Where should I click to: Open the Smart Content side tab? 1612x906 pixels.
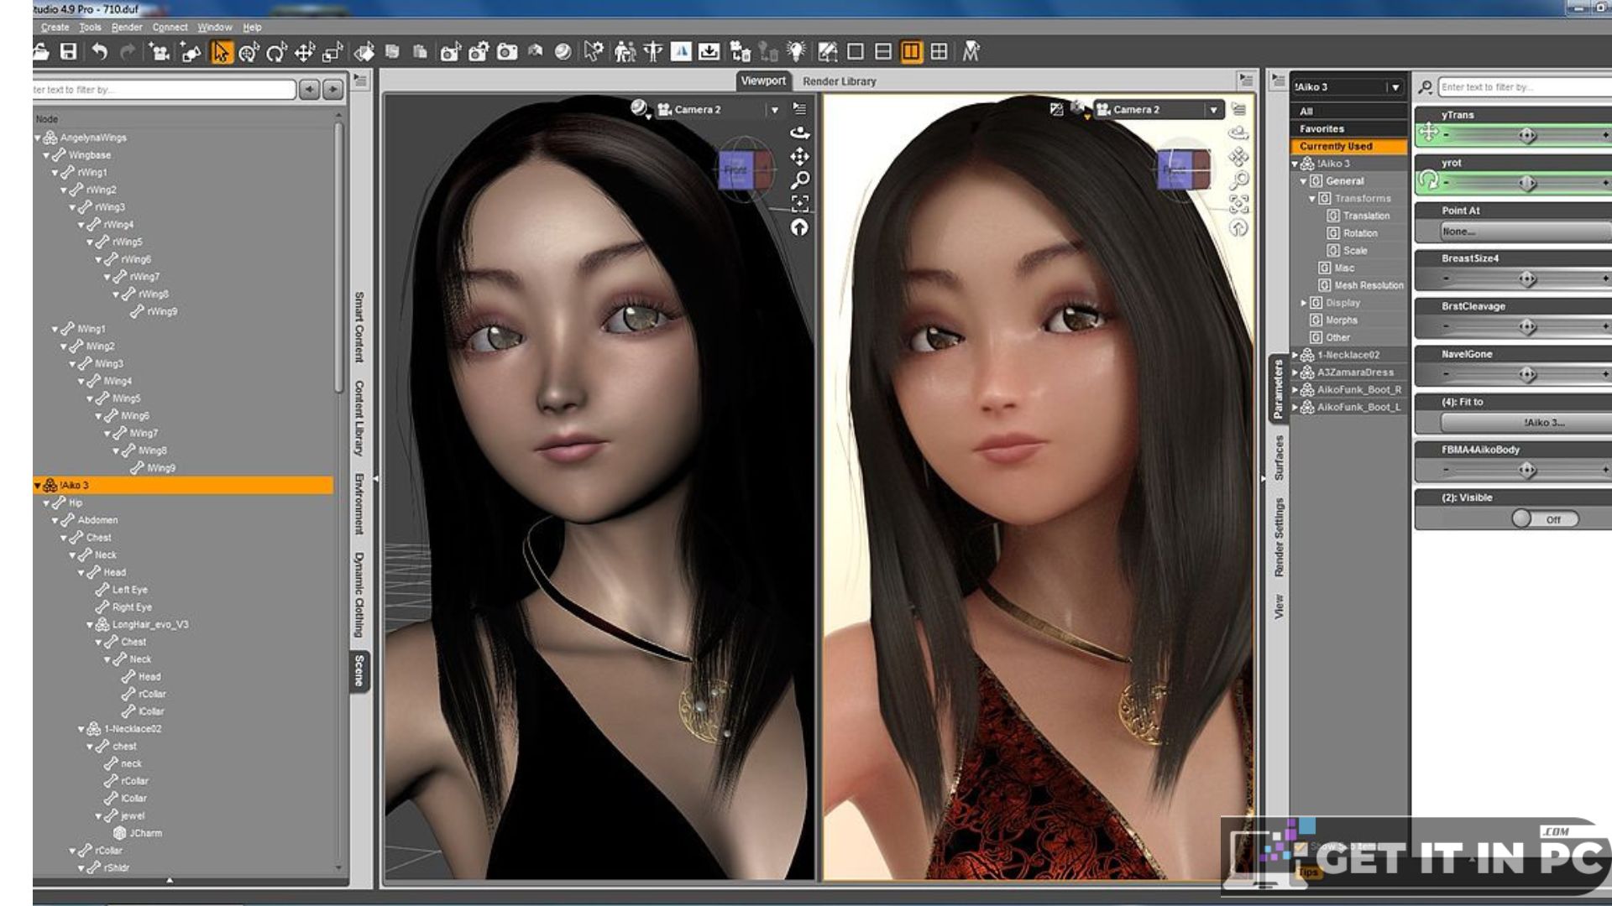pyautogui.click(x=359, y=327)
